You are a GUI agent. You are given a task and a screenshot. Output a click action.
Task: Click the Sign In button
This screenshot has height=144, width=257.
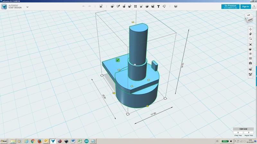click(245, 6)
